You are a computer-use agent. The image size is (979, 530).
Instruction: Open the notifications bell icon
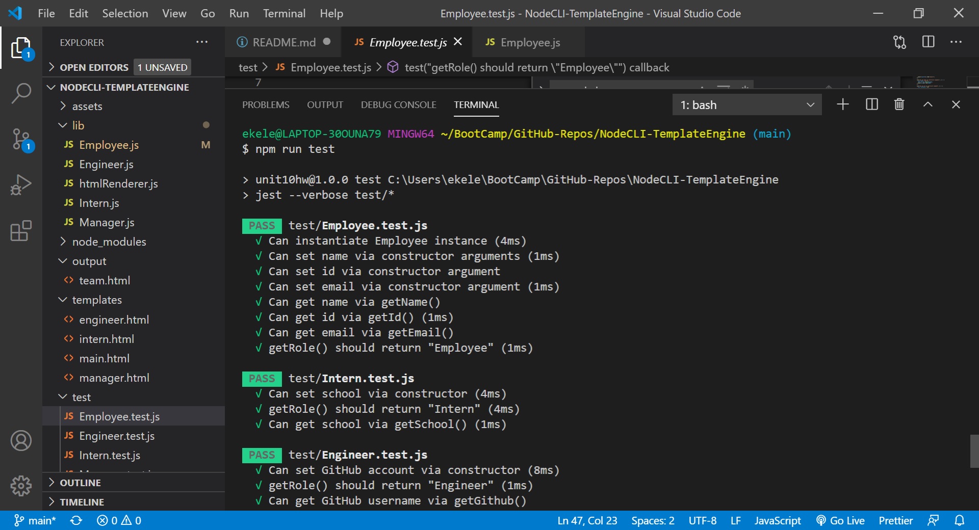tap(960, 520)
